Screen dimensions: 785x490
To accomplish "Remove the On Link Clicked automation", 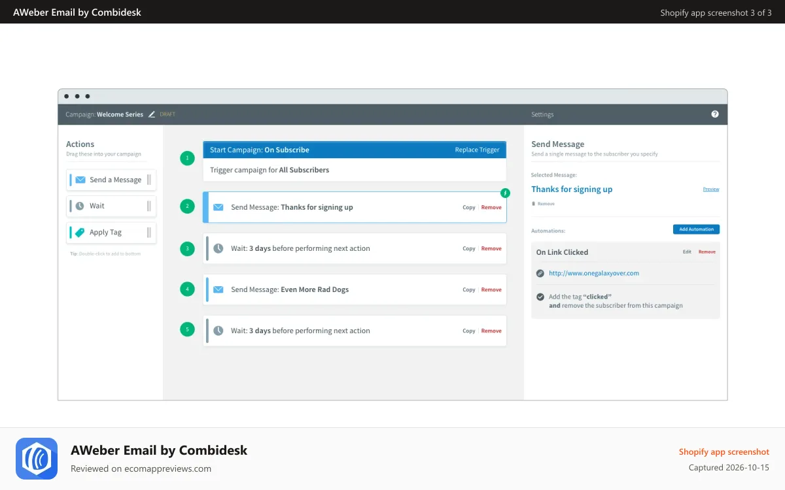I will point(707,252).
